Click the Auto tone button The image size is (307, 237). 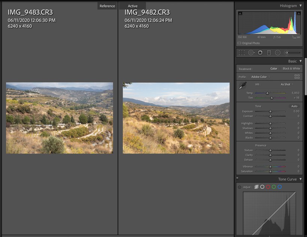pos(295,106)
